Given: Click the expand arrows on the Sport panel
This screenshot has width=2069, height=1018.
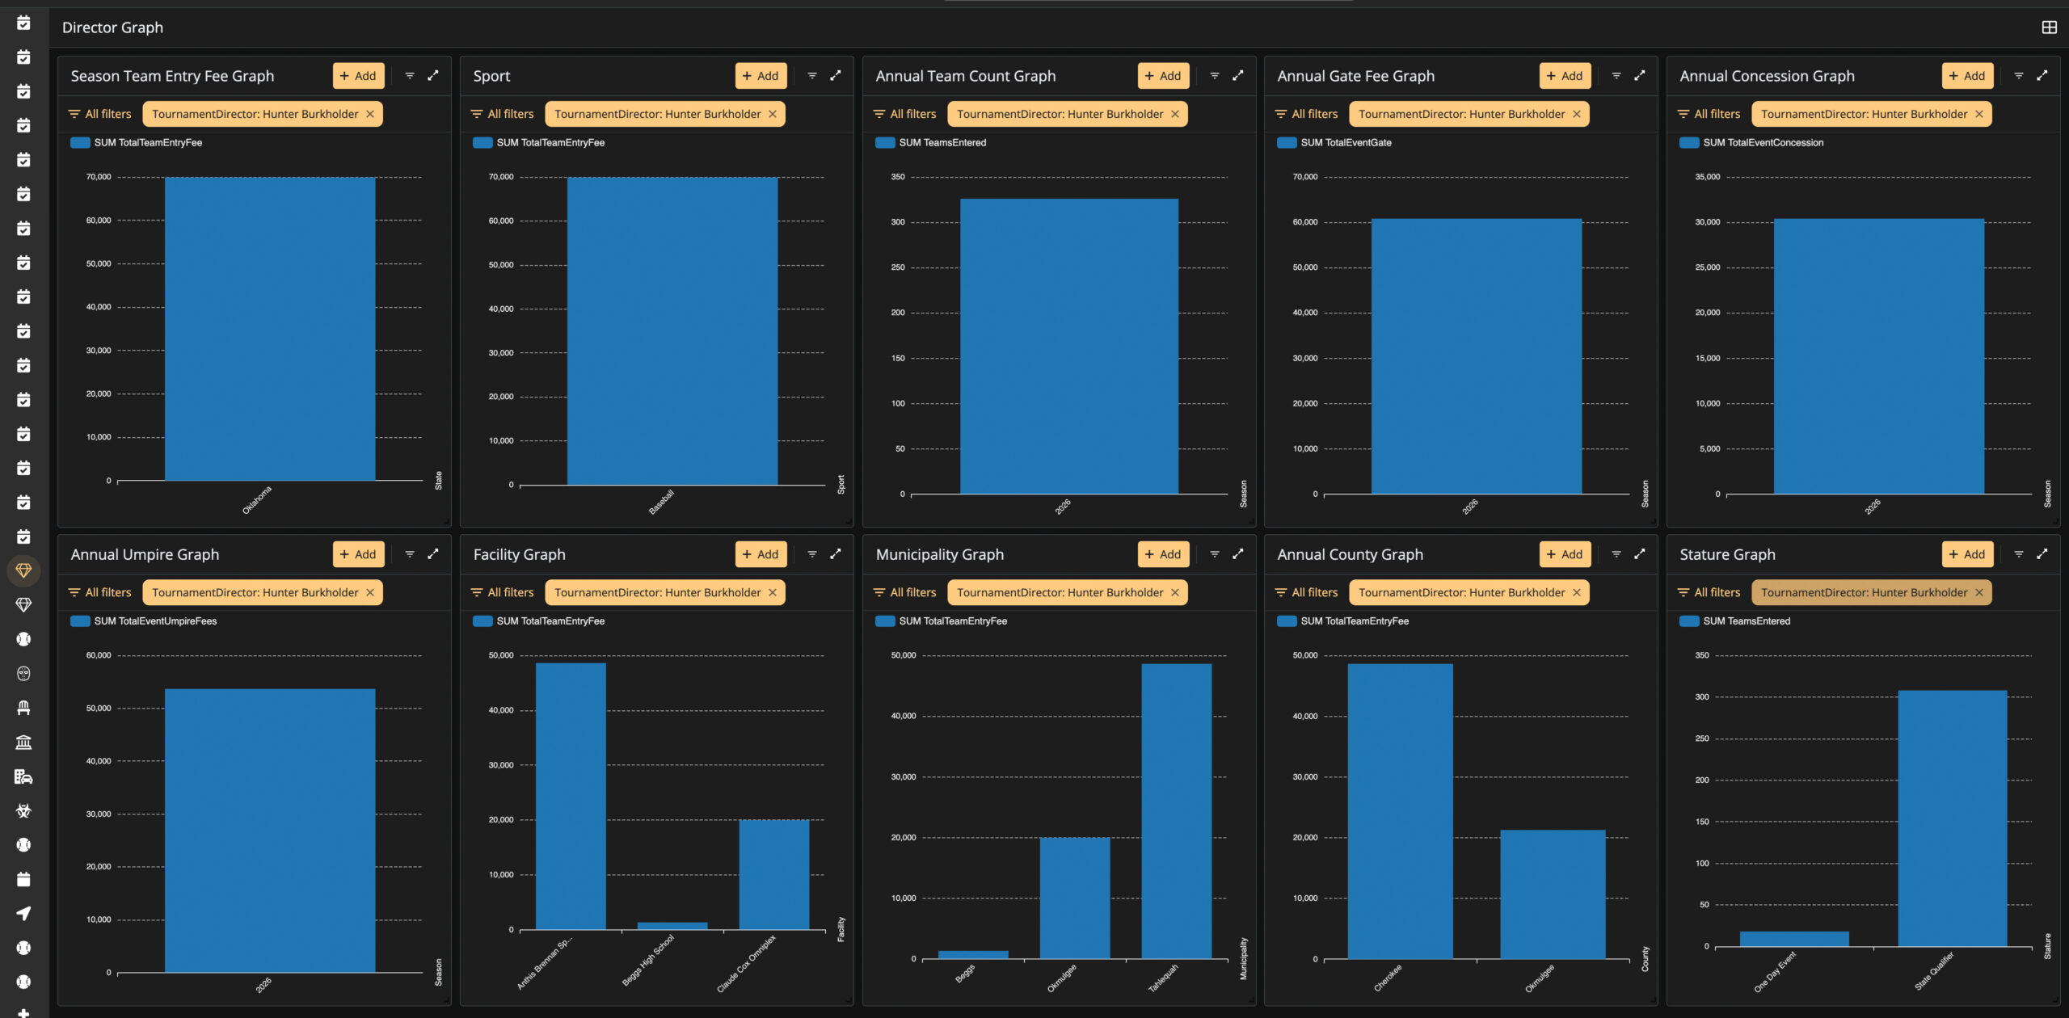Looking at the screenshot, I should (836, 76).
